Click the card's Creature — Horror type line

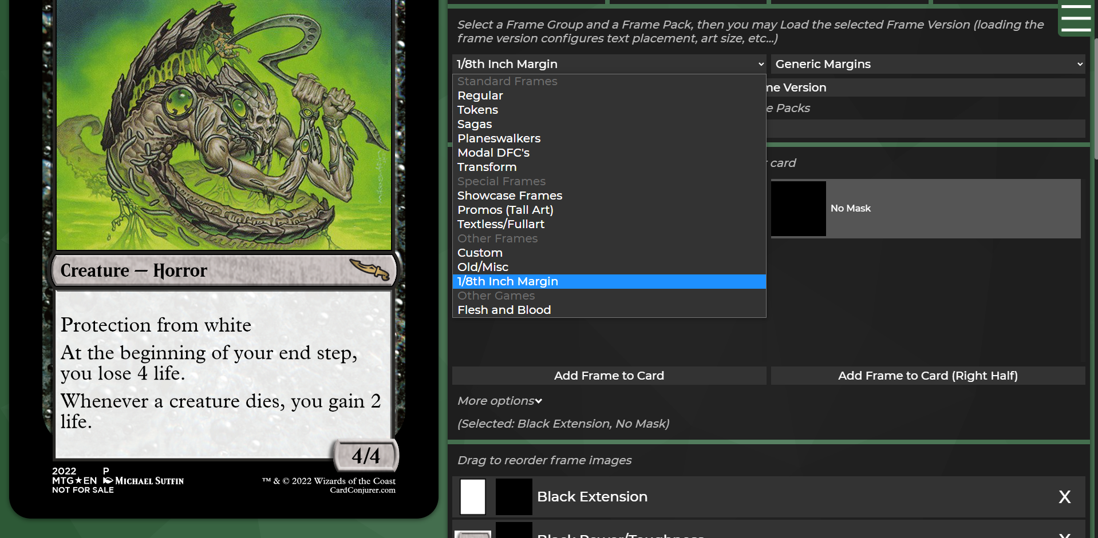[134, 270]
